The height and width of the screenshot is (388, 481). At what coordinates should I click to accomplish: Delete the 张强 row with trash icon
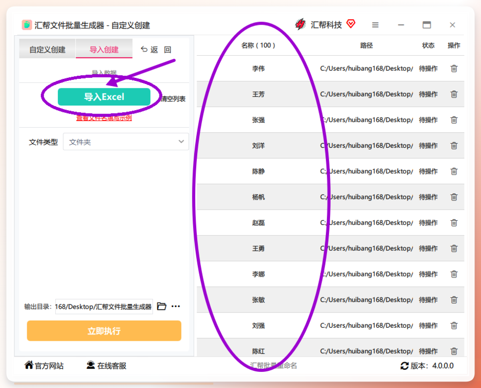pos(454,120)
